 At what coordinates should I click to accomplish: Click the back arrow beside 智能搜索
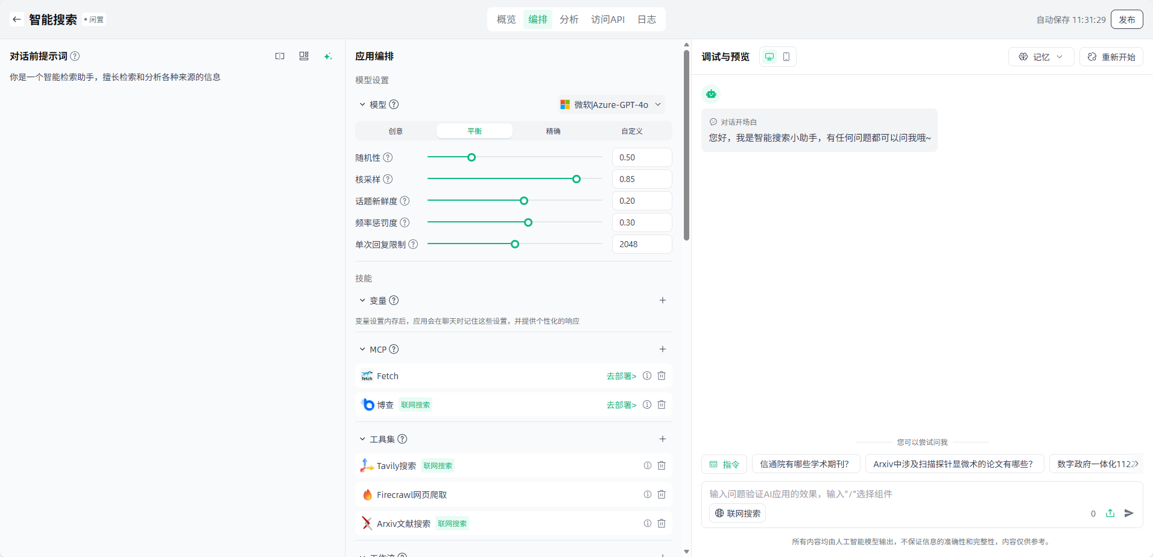click(17, 19)
